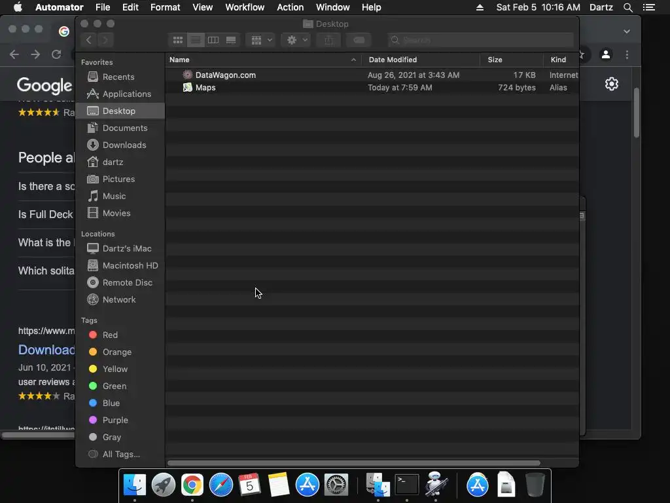Select Network under Locations
This screenshot has width=670, height=503.
pyautogui.click(x=120, y=300)
